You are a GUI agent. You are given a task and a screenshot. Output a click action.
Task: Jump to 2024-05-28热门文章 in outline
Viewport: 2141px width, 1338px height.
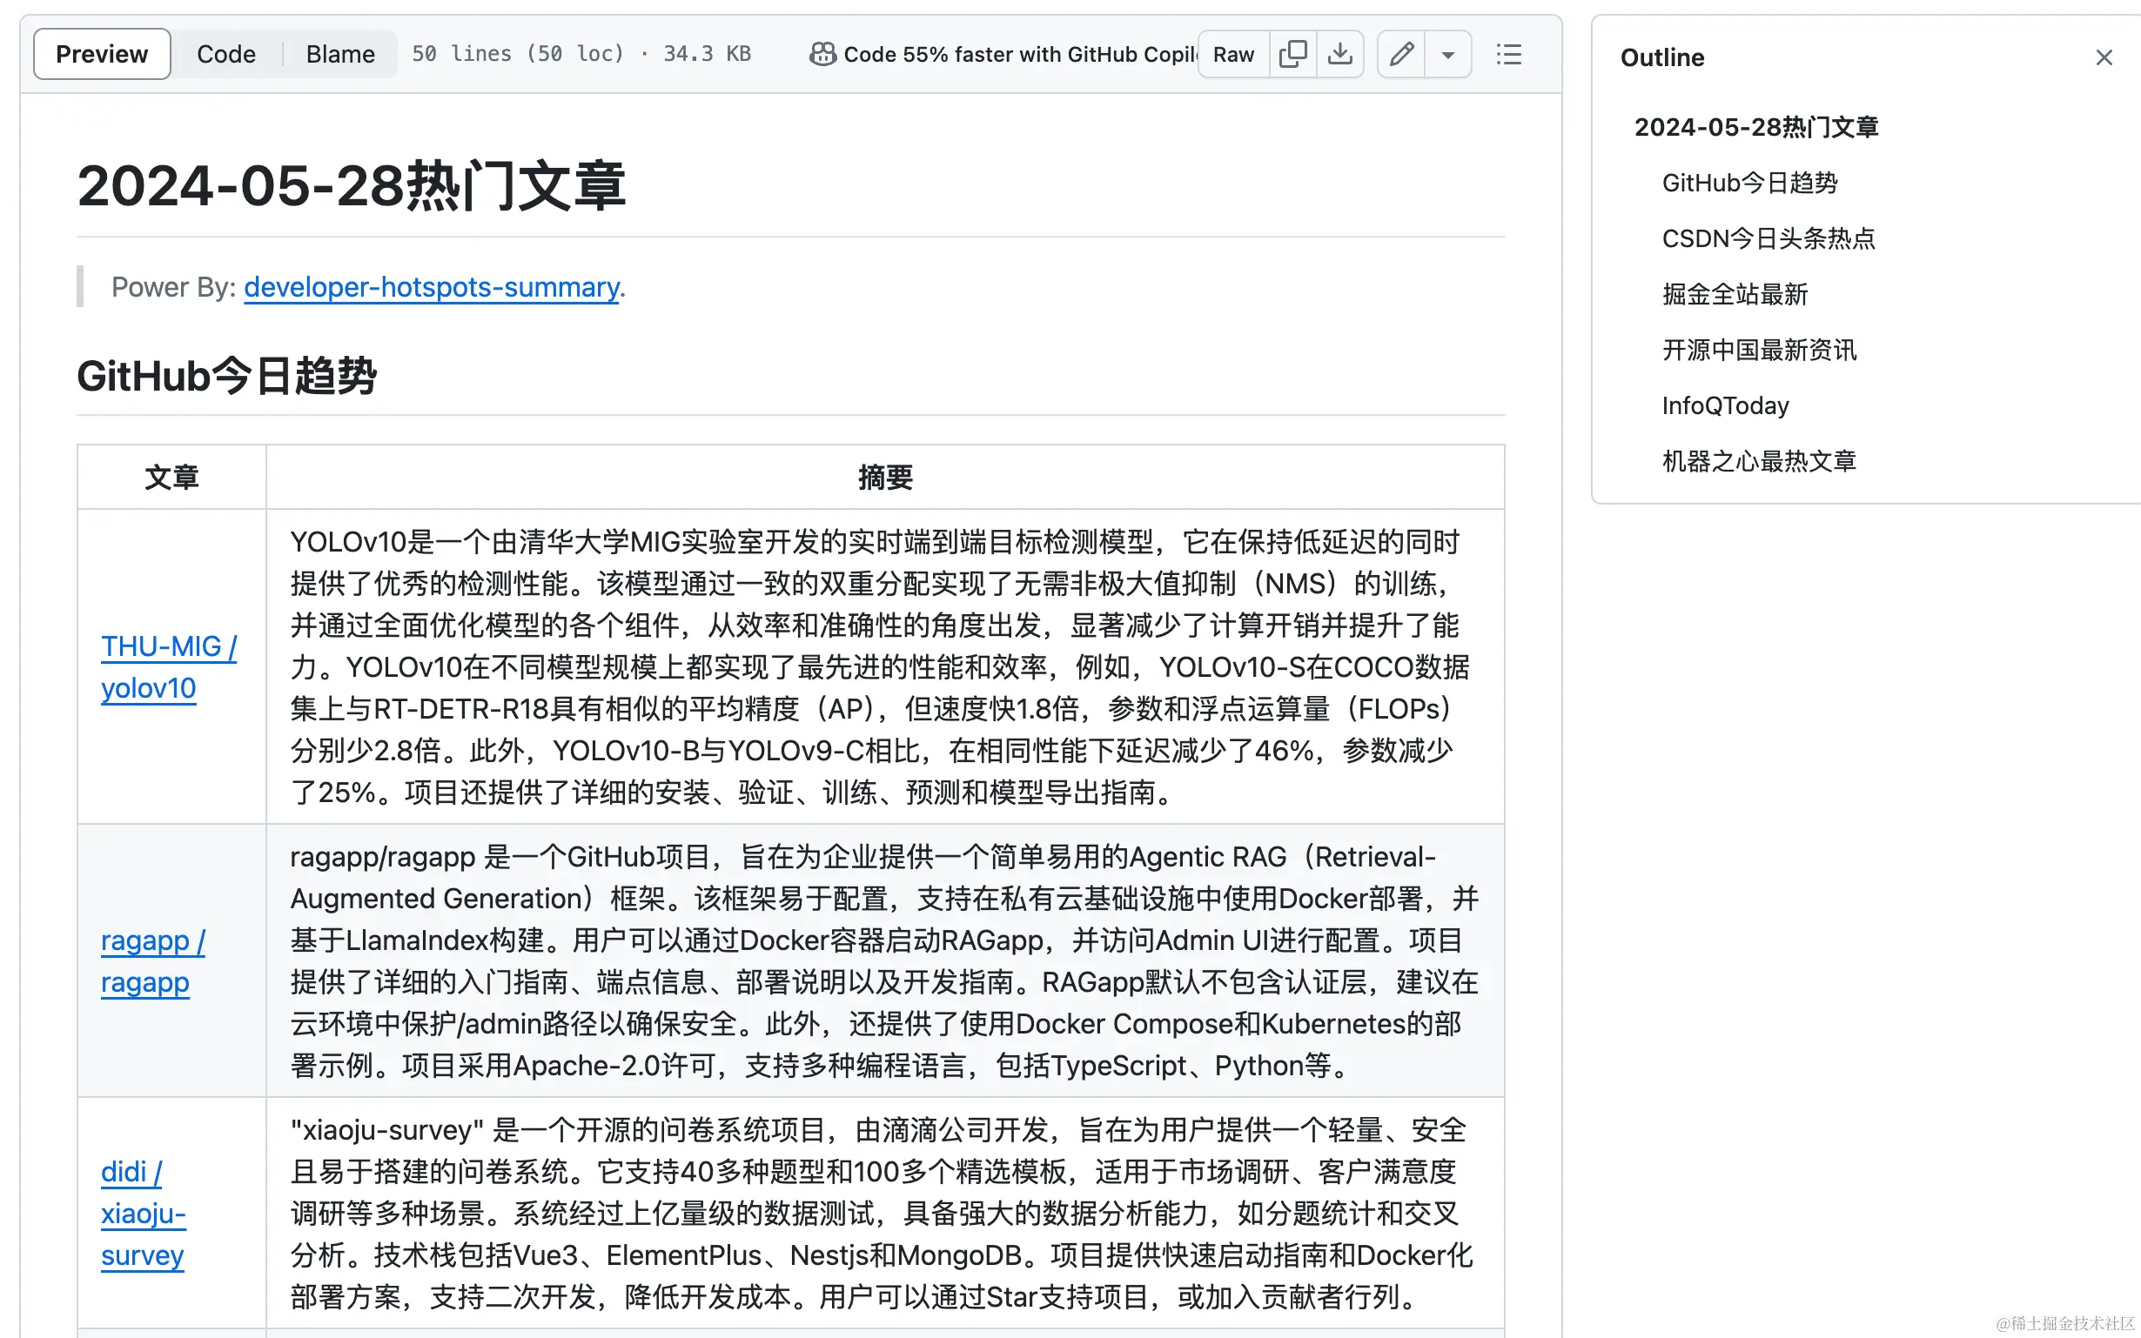point(1756,127)
